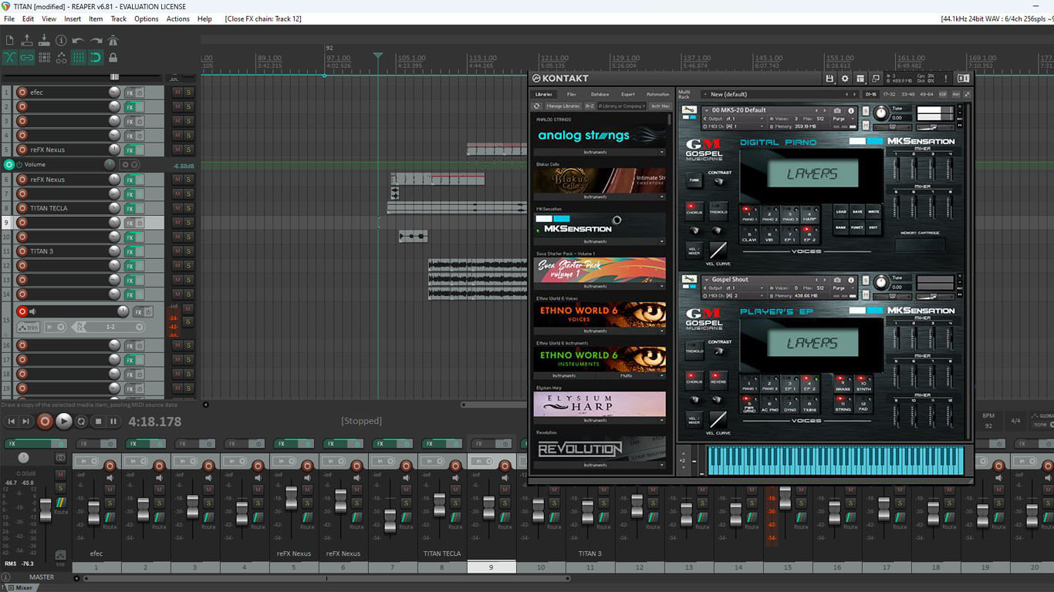This screenshot has height=592, width=1054.
Task: Open Kontakt options gear icon
Action: click(x=845, y=78)
